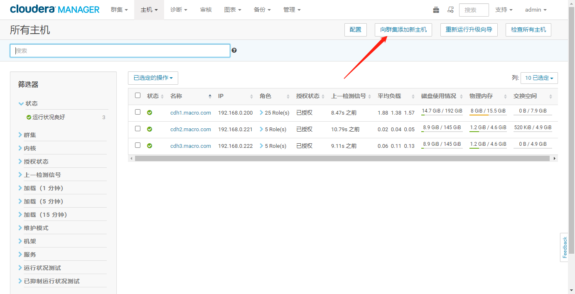Open the running commands icon

pos(450,10)
